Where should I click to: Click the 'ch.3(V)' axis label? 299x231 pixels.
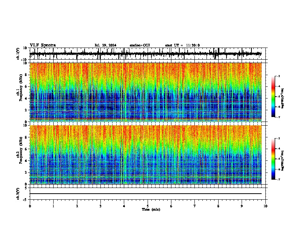[x=18, y=194]
